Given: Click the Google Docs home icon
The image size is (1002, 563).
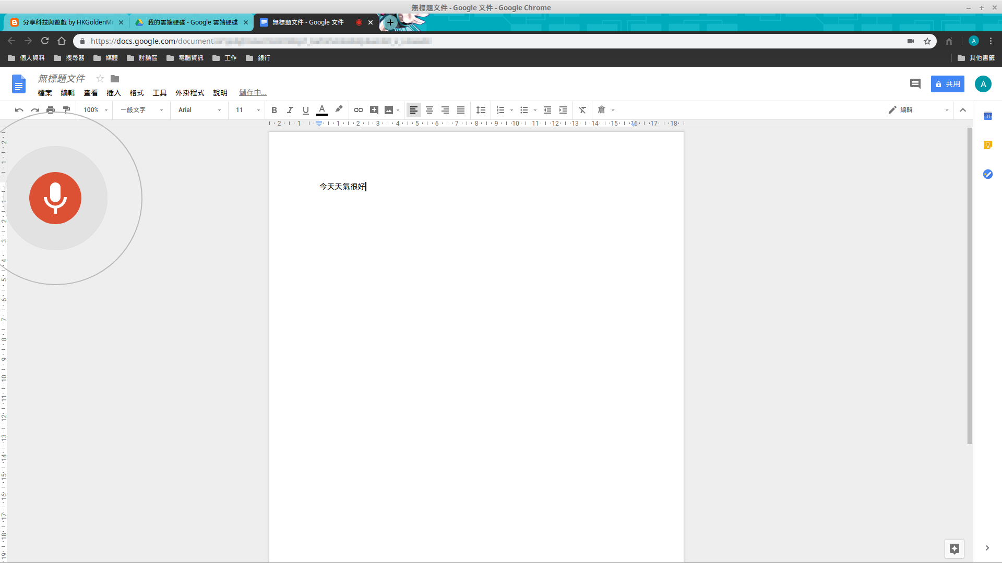Looking at the screenshot, I should pyautogui.click(x=19, y=84).
